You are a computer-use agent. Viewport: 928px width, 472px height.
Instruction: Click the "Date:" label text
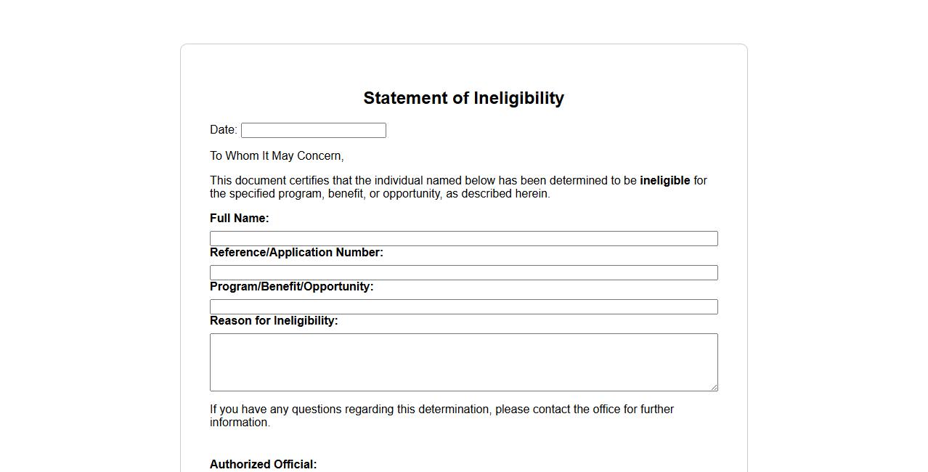click(223, 130)
